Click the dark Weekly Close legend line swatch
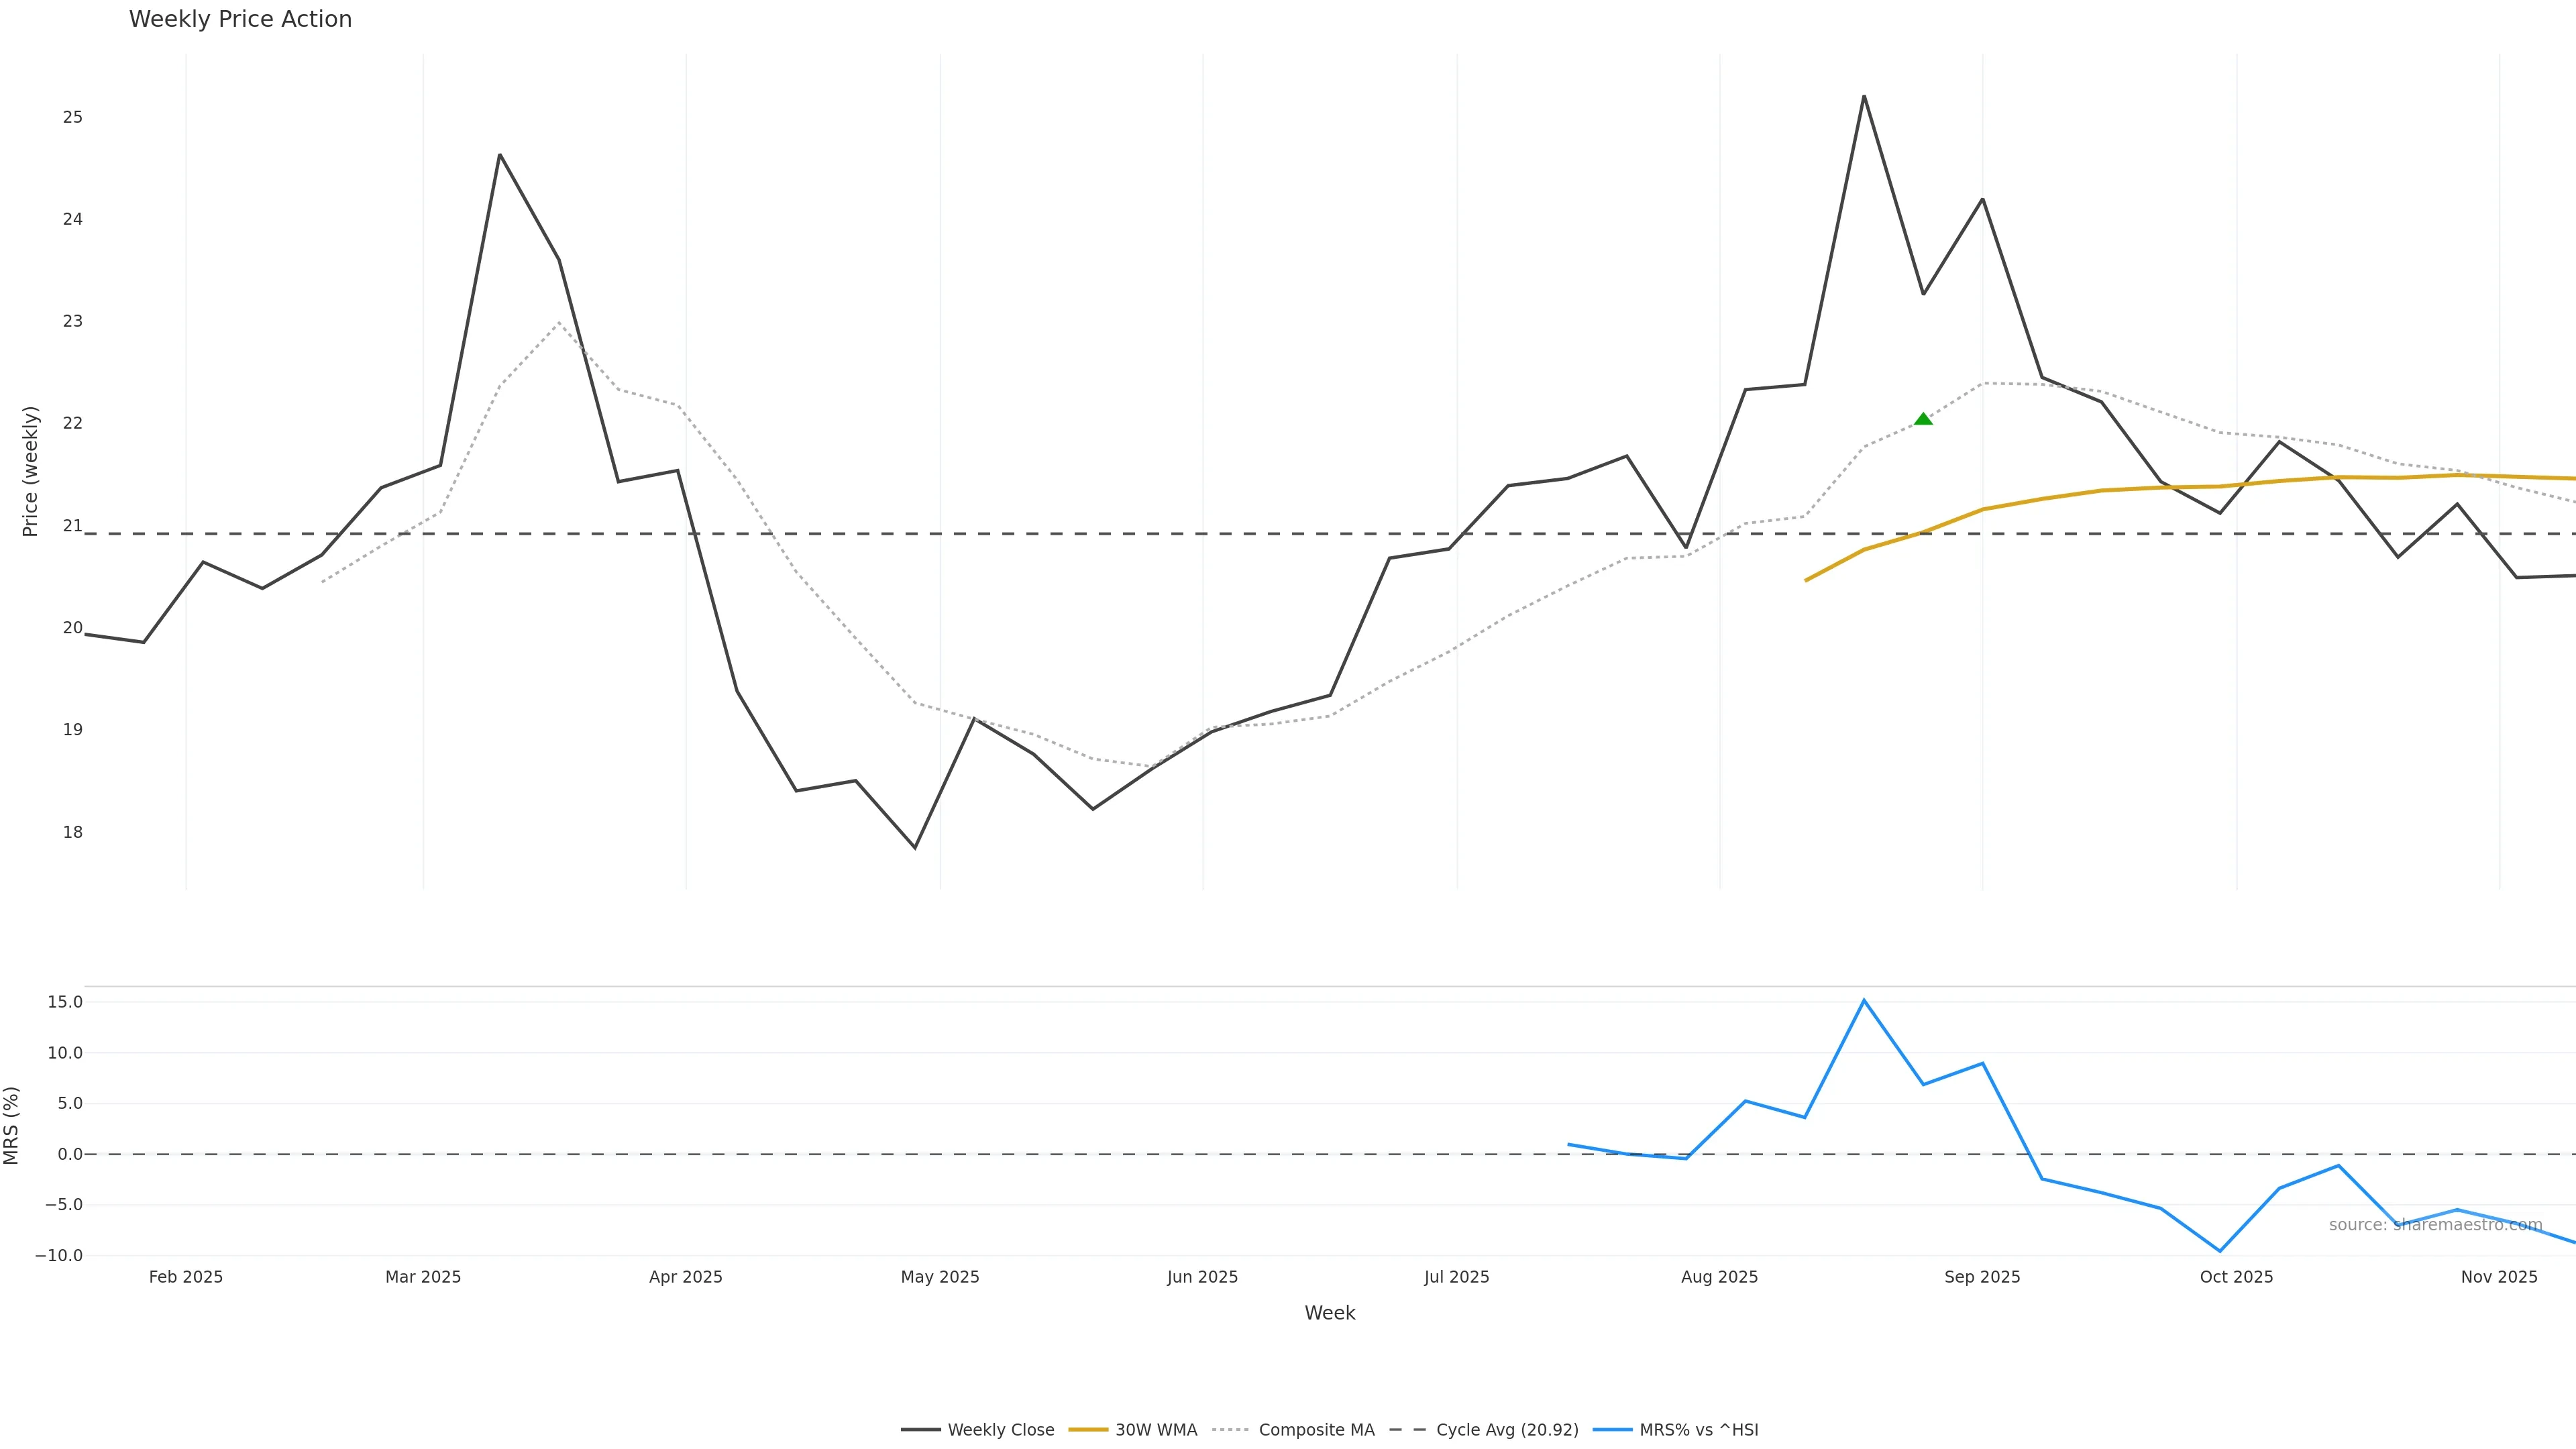The image size is (2576, 1449). click(x=920, y=1430)
